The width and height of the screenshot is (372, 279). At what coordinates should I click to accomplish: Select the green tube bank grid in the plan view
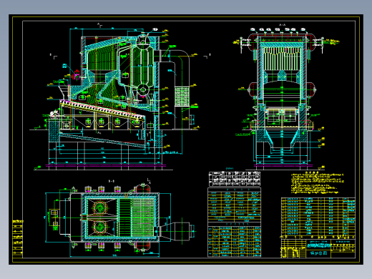coord(142,217)
